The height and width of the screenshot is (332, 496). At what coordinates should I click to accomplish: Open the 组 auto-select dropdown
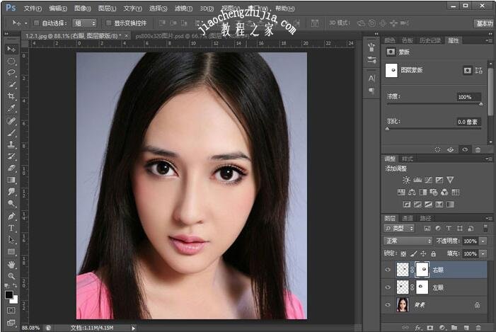pyautogui.click(x=85, y=23)
